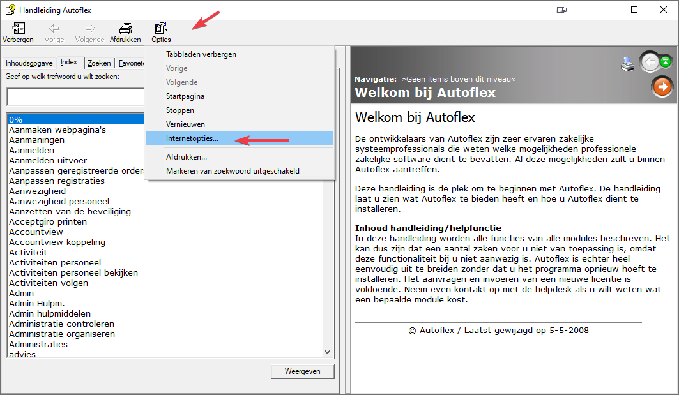Click the index list scroll-down arrow
The width and height of the screenshot is (679, 395).
(x=328, y=352)
